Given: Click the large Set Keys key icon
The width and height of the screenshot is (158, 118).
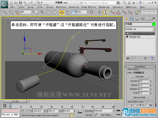Looking at the screenshot, I should 80,113.
